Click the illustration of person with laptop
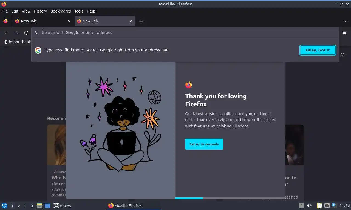This screenshot has width=351, height=210. tap(121, 124)
